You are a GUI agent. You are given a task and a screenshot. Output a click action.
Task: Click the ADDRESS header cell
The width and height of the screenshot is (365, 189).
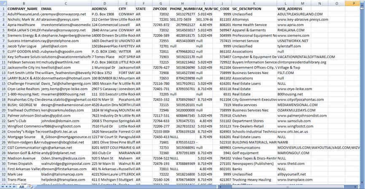[105, 9]
